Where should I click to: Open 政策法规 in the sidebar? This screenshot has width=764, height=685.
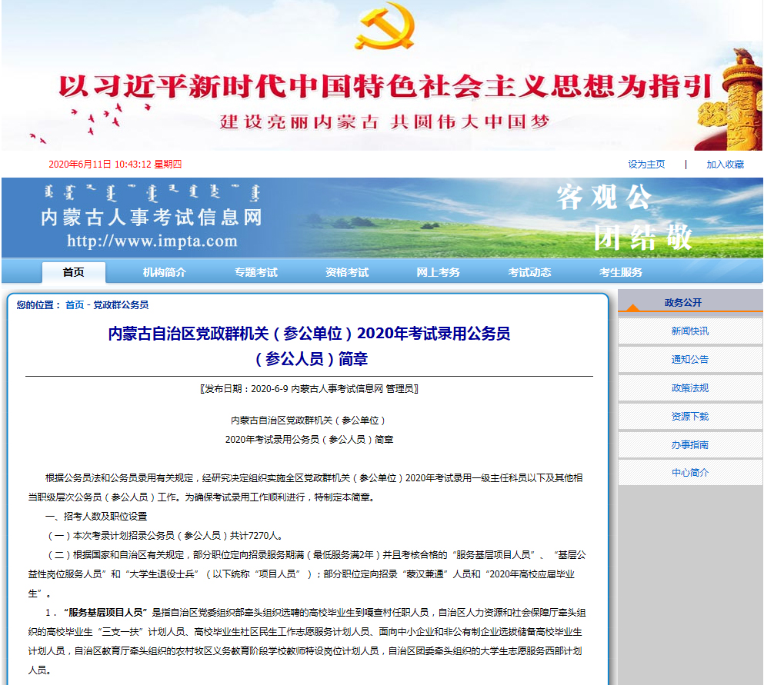(689, 388)
